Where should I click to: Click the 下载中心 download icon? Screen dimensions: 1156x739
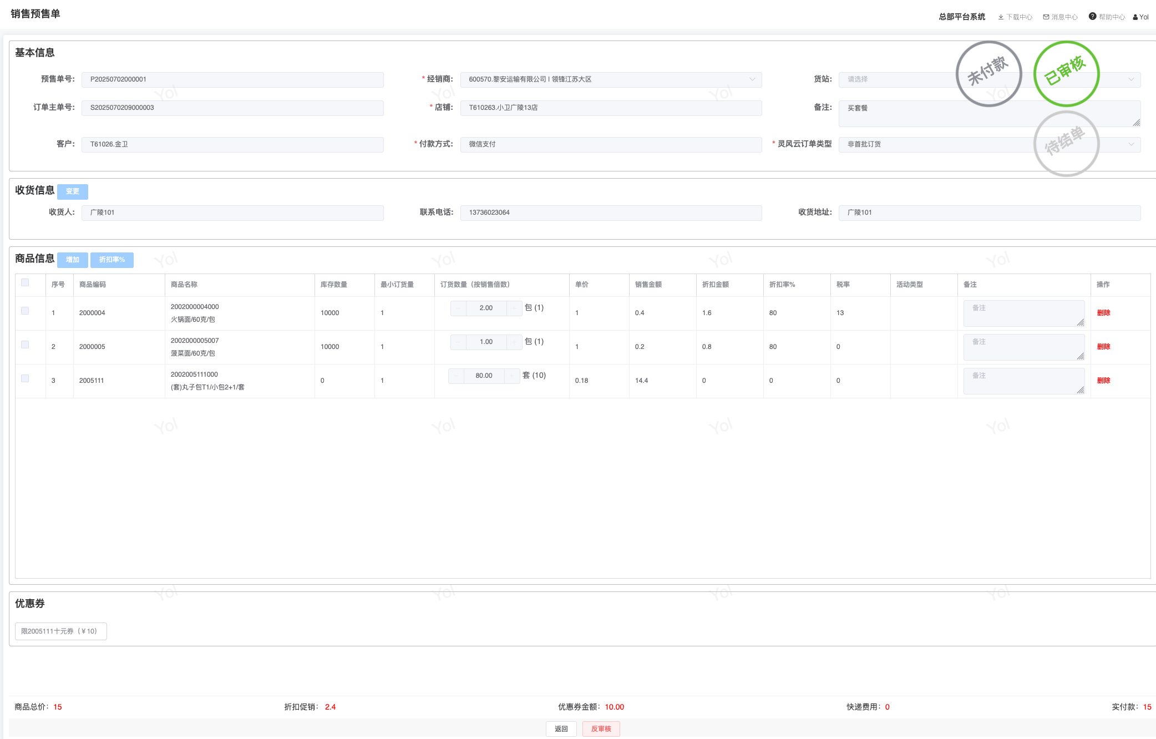[1001, 17]
